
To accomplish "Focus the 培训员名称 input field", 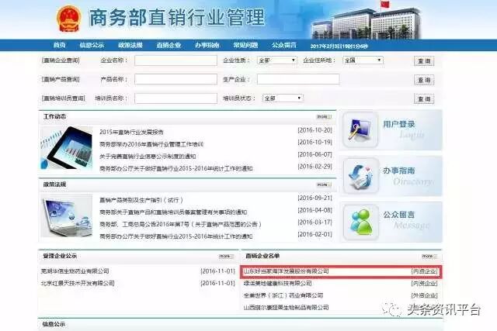I will (176, 98).
